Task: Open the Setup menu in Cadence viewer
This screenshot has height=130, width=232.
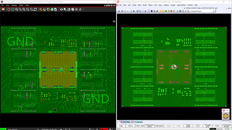Action: pos(21,5)
